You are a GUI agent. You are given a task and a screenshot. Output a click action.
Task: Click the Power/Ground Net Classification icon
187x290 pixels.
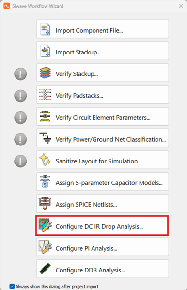pos(45,138)
